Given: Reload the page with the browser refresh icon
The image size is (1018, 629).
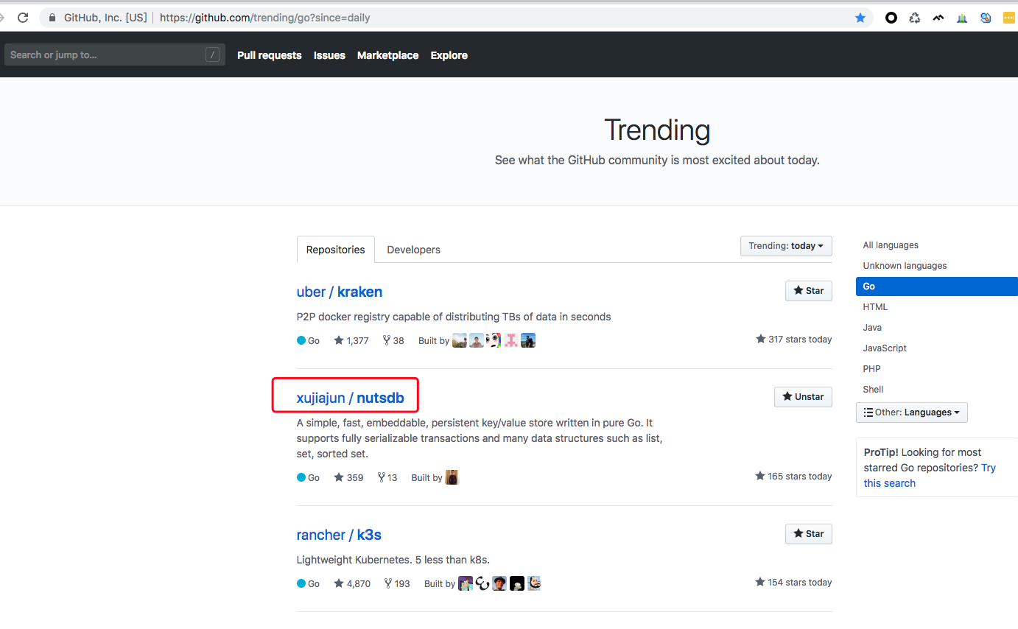Looking at the screenshot, I should 23,18.
